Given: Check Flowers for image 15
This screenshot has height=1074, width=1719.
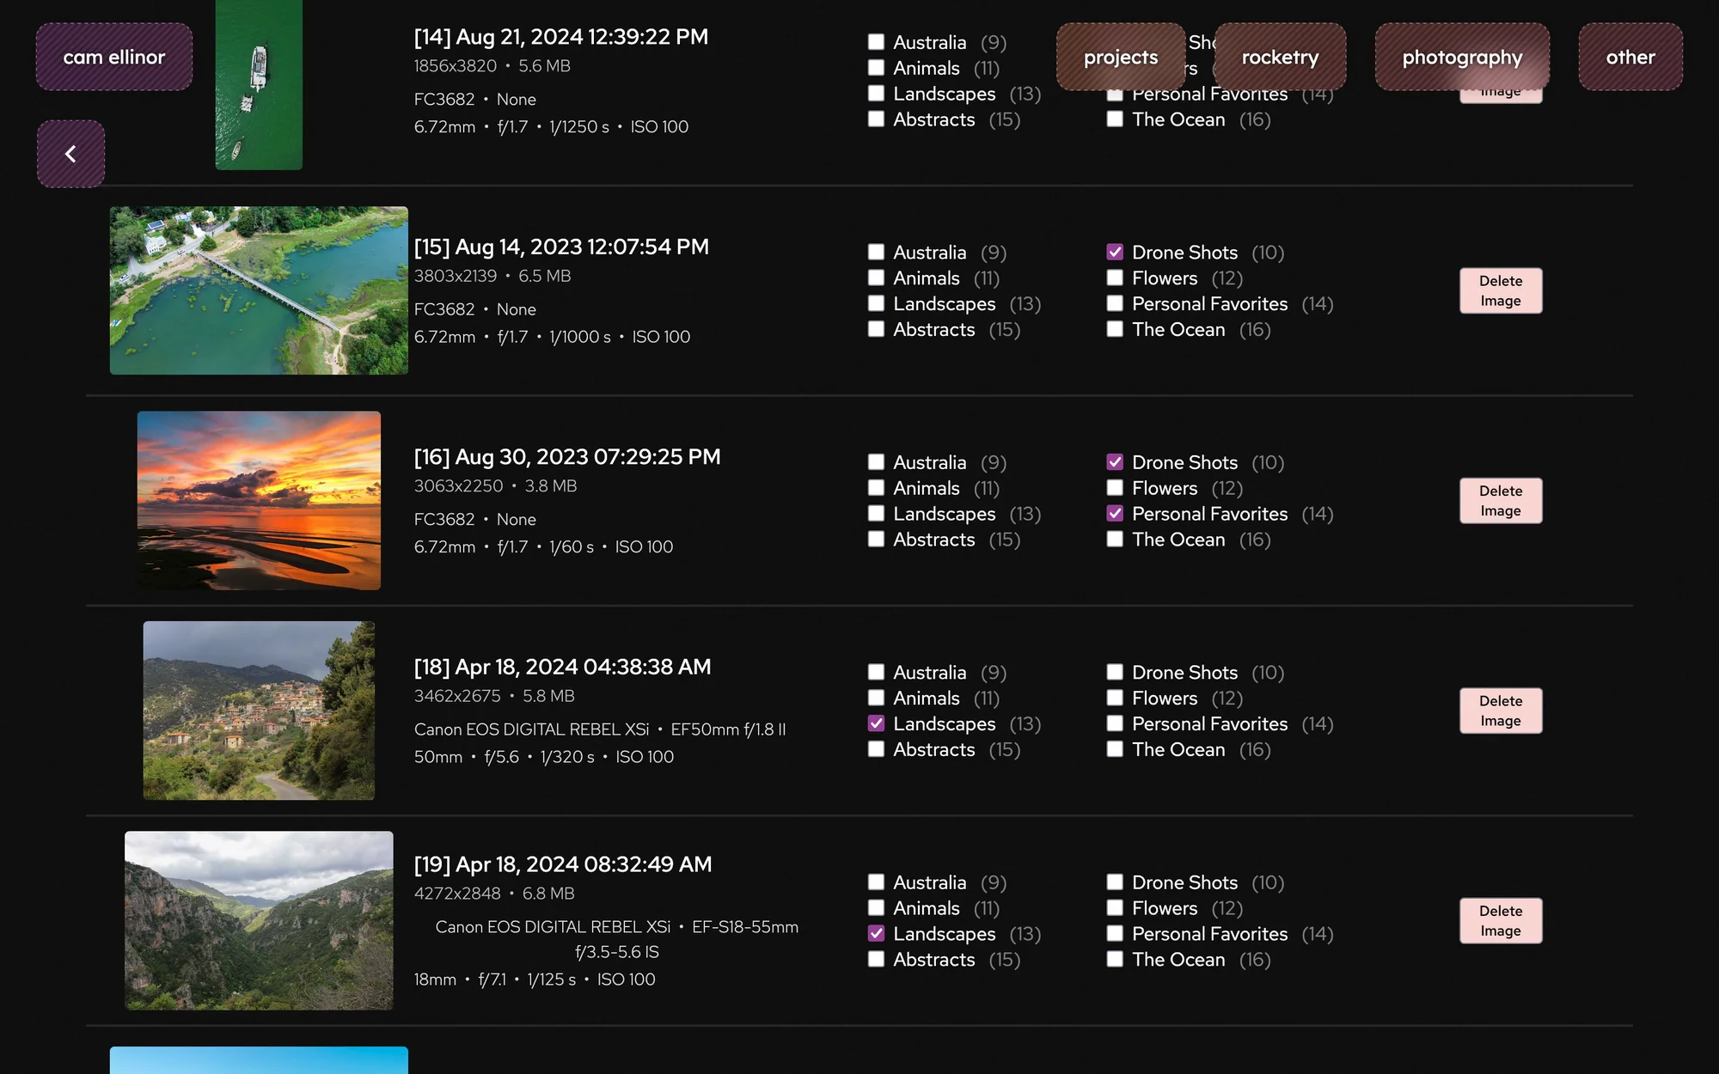Looking at the screenshot, I should pyautogui.click(x=1115, y=278).
